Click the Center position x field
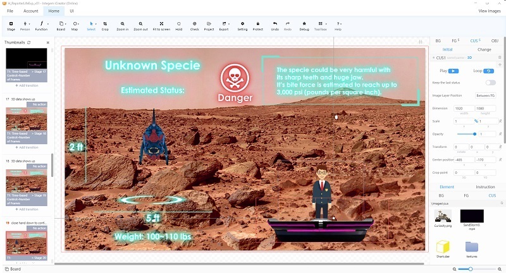Viewport: 506px width, 273px height. click(464, 159)
